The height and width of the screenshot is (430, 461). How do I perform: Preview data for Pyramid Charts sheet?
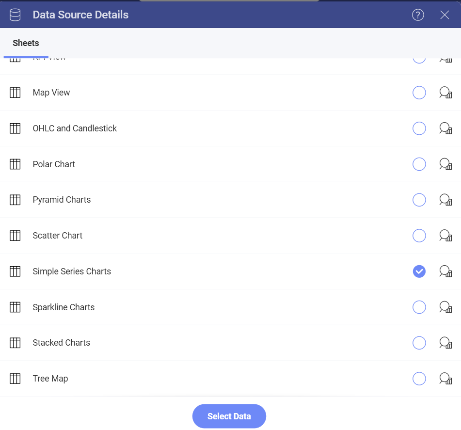click(445, 200)
